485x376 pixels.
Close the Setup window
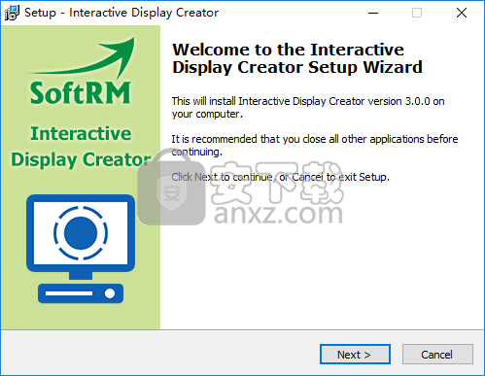click(462, 13)
